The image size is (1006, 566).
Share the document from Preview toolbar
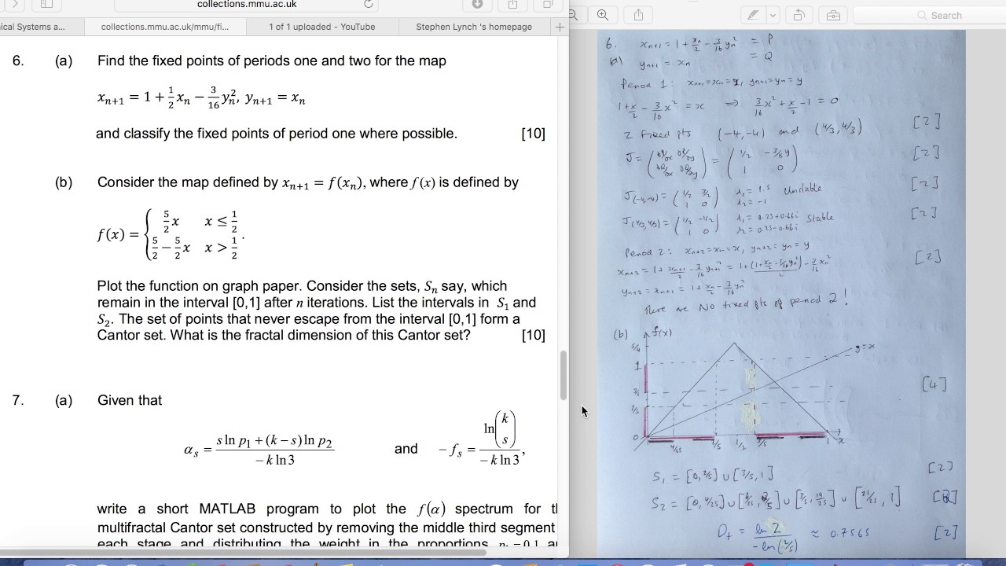coord(638,15)
